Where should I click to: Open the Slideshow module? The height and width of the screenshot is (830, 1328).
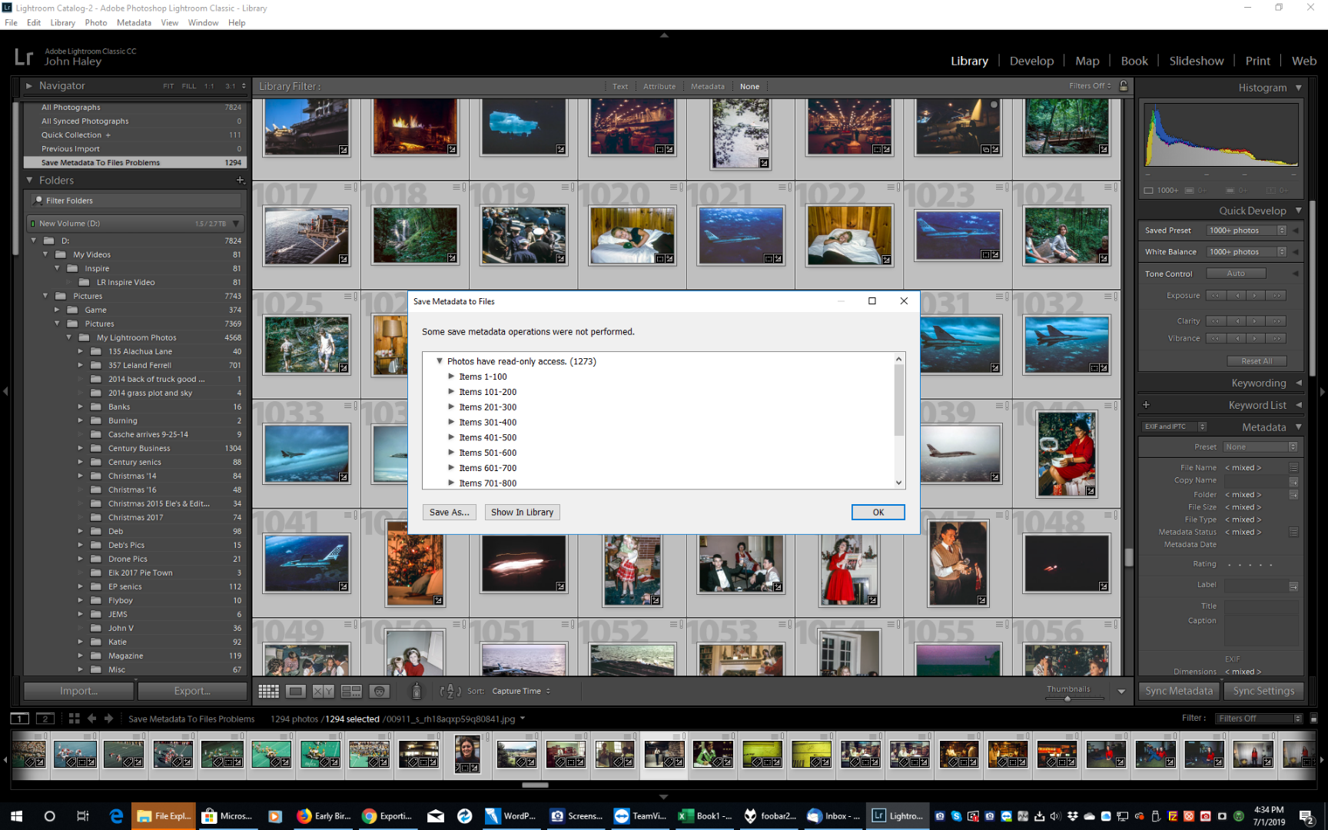click(1197, 61)
